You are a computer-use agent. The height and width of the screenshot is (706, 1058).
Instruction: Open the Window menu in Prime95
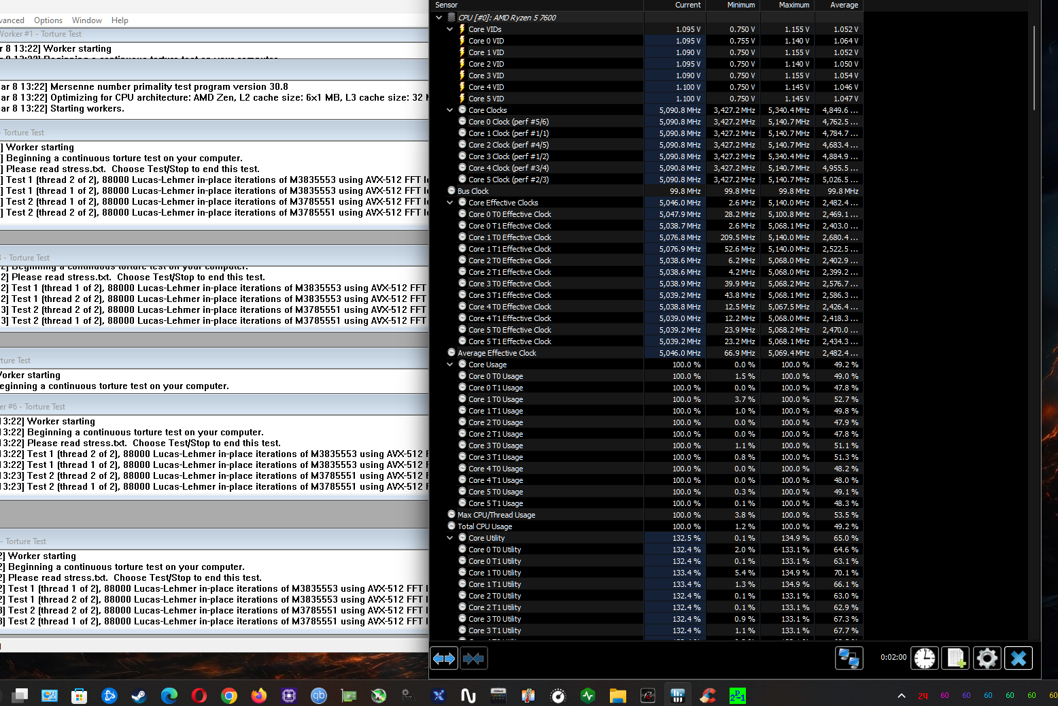(x=87, y=20)
